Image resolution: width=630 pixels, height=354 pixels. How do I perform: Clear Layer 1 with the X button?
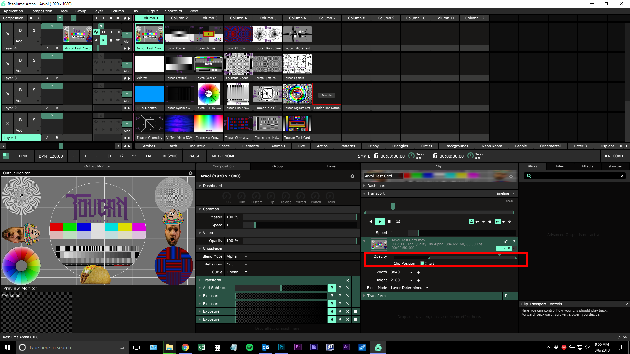[x=8, y=123]
